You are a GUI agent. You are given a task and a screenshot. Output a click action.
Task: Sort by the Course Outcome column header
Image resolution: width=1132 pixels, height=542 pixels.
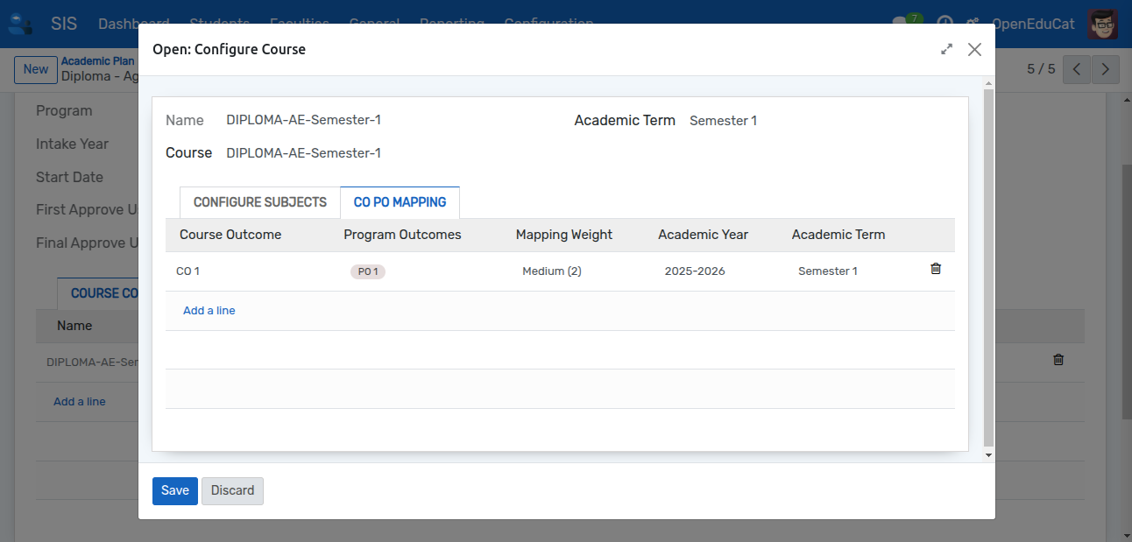[230, 235]
